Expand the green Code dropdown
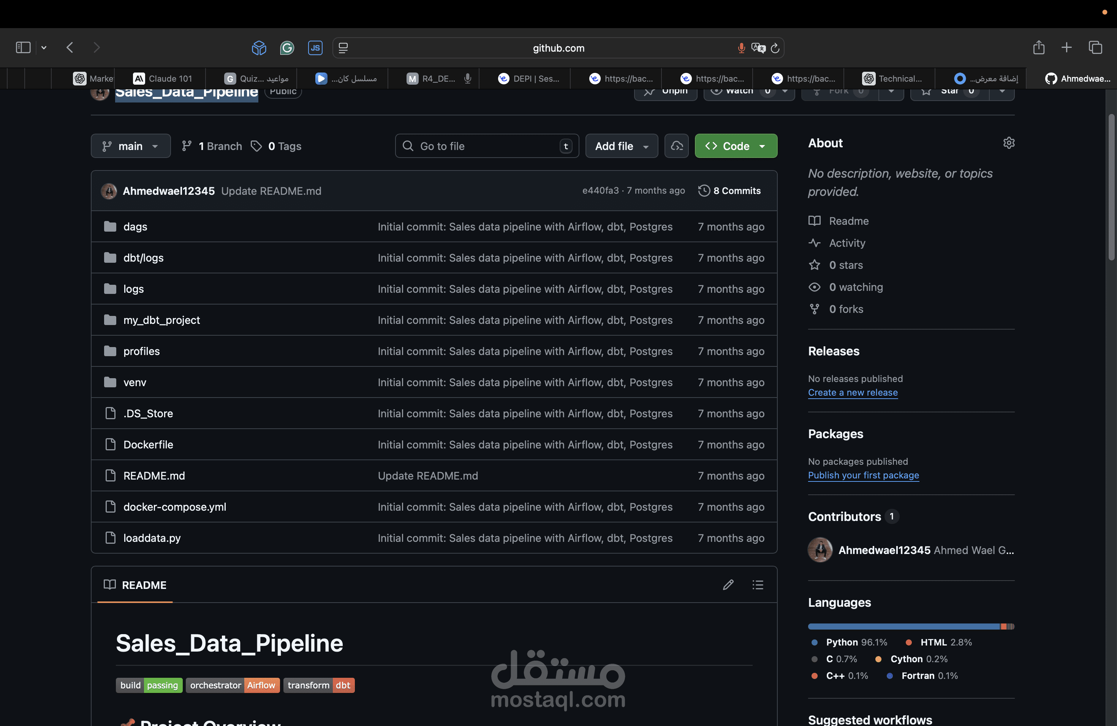The height and width of the screenshot is (726, 1117). (762, 146)
